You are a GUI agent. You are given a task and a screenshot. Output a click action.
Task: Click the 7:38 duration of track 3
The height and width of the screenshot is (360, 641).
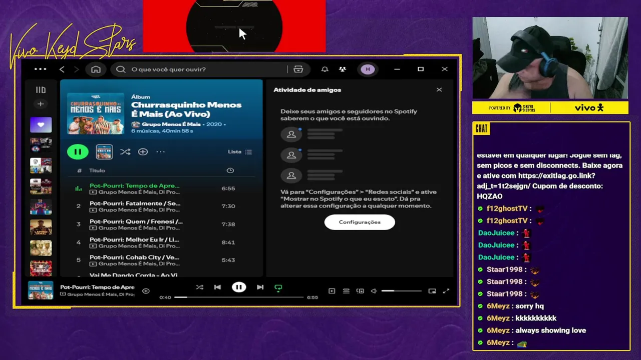[x=228, y=224]
